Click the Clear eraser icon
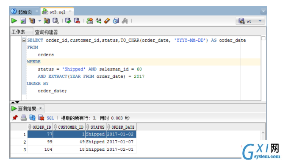 (107, 21)
